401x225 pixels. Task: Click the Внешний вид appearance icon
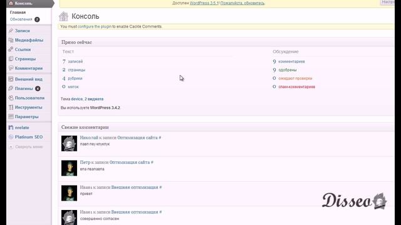point(11,79)
